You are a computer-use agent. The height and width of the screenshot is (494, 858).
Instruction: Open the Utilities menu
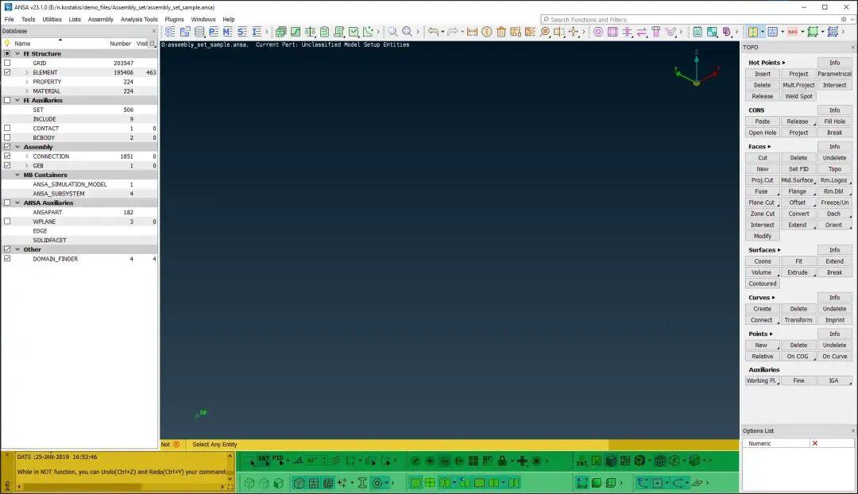click(52, 19)
